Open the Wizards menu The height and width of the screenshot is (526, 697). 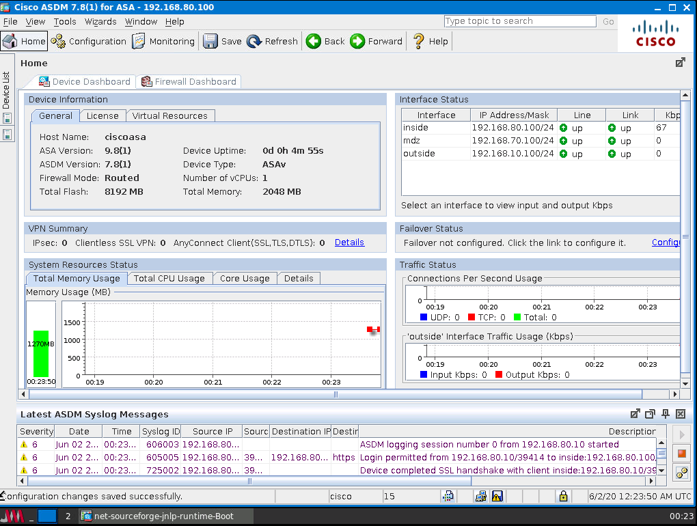[100, 21]
